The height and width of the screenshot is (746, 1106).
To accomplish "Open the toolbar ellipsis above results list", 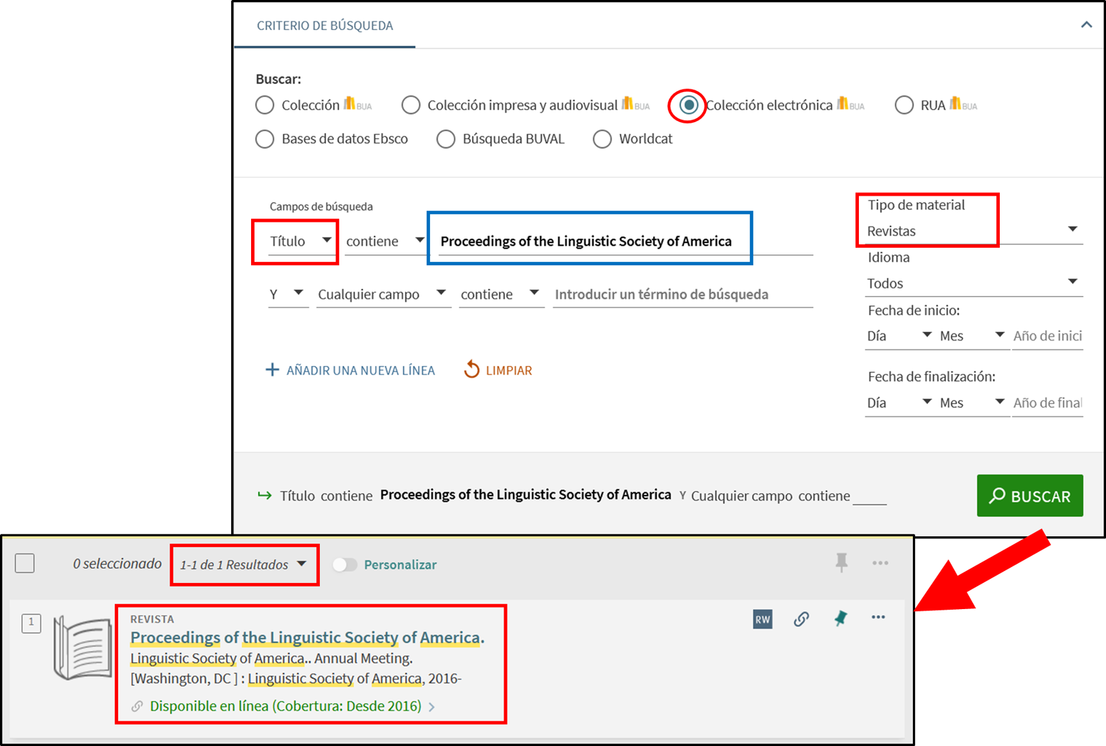I will click(880, 563).
